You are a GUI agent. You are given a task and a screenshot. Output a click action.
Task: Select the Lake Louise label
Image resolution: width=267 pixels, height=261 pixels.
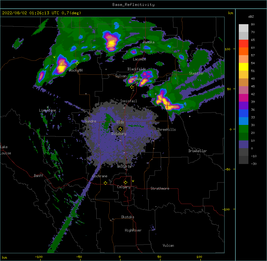pos(6,150)
